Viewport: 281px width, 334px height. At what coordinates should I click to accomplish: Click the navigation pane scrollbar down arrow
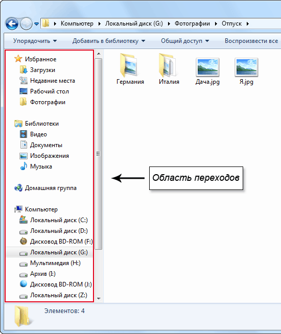pos(99,298)
